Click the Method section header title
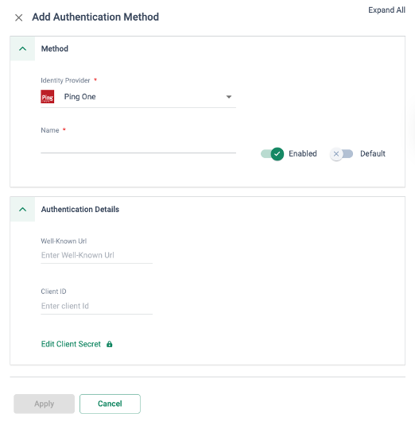 pos(55,48)
